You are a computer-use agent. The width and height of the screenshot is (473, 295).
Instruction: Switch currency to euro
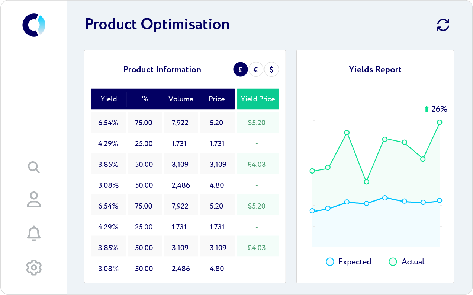coord(256,70)
